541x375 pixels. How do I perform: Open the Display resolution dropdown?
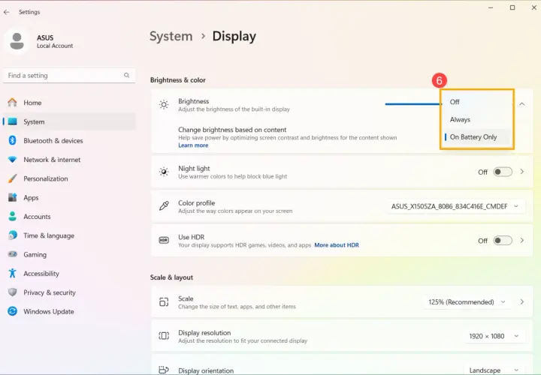[494, 336]
